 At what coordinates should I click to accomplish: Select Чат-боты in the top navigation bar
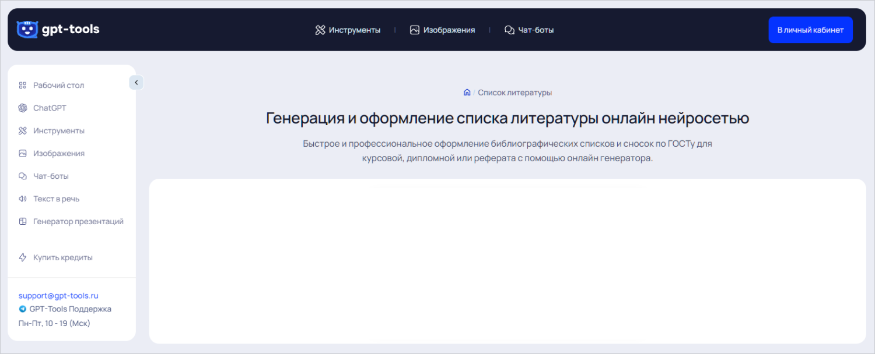528,29
